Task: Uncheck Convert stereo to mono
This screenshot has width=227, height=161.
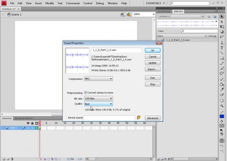Action: pos(86,93)
